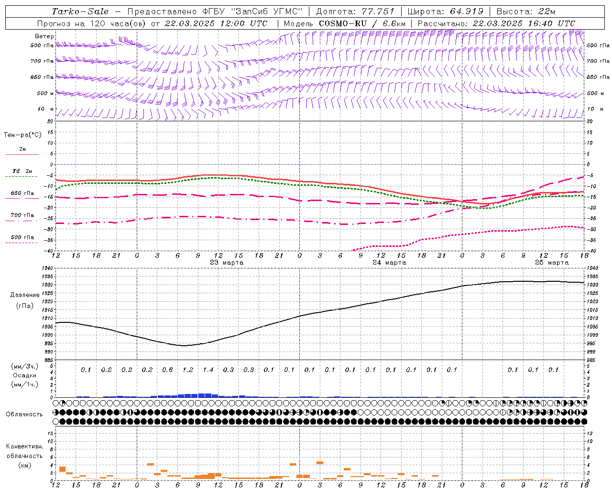Viewport: 612px width, 489px height.
Task: Click the '(км)' unit label under convective cloudiness
Action: coord(24,465)
